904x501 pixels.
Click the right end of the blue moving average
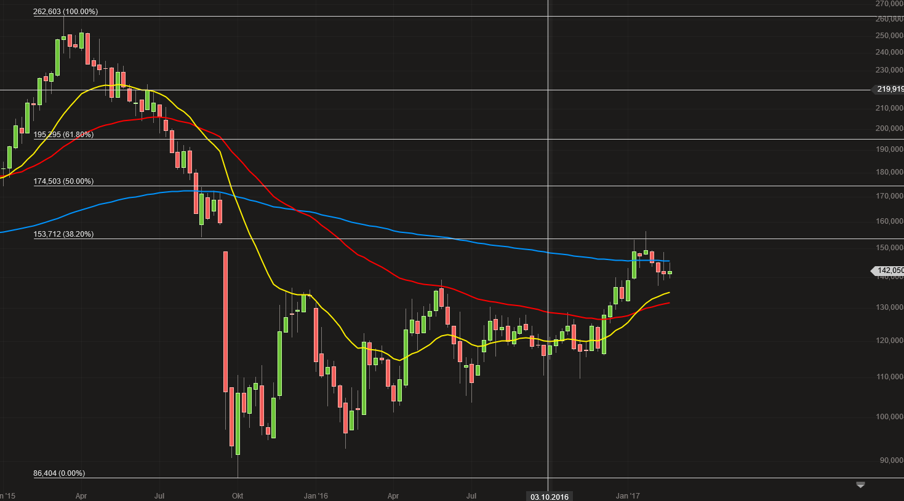[x=668, y=261]
